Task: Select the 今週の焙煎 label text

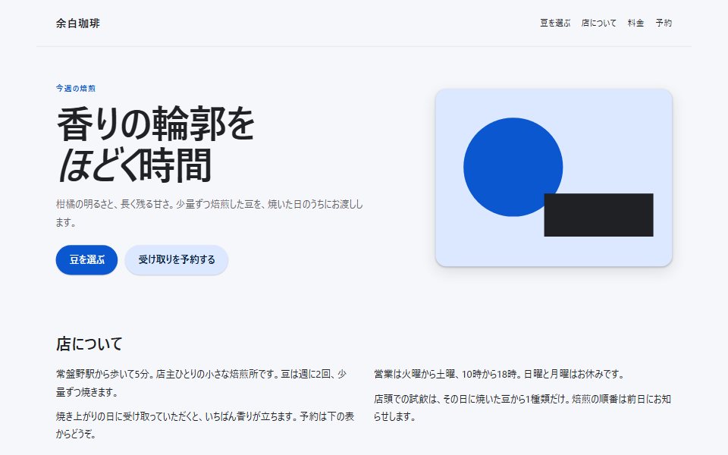Action: click(x=76, y=88)
